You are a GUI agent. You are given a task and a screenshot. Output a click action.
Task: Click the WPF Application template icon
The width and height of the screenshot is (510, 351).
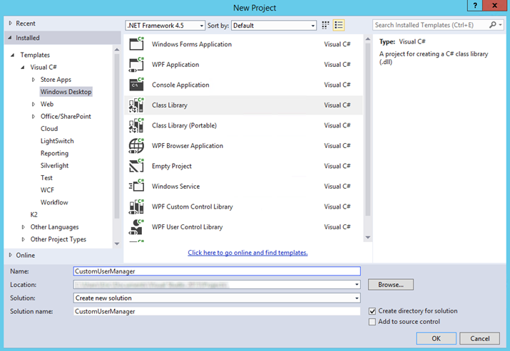pos(136,64)
